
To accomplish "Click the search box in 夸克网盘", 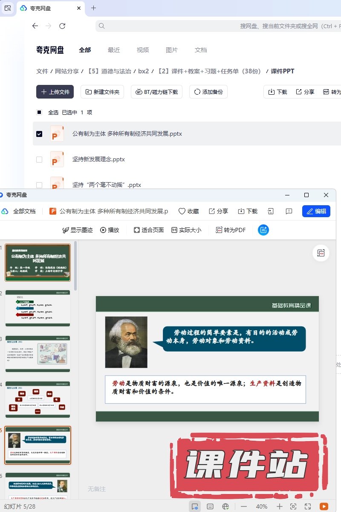I will click(x=213, y=26).
